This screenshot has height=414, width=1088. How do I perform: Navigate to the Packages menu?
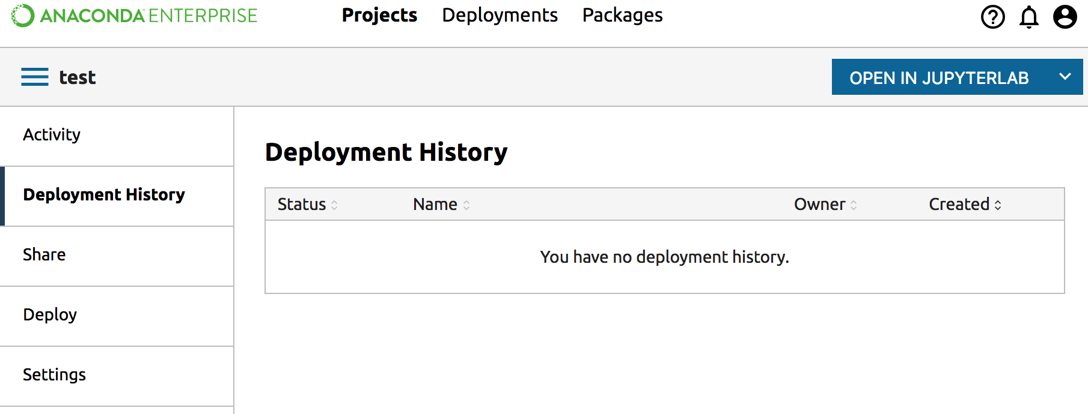(622, 16)
